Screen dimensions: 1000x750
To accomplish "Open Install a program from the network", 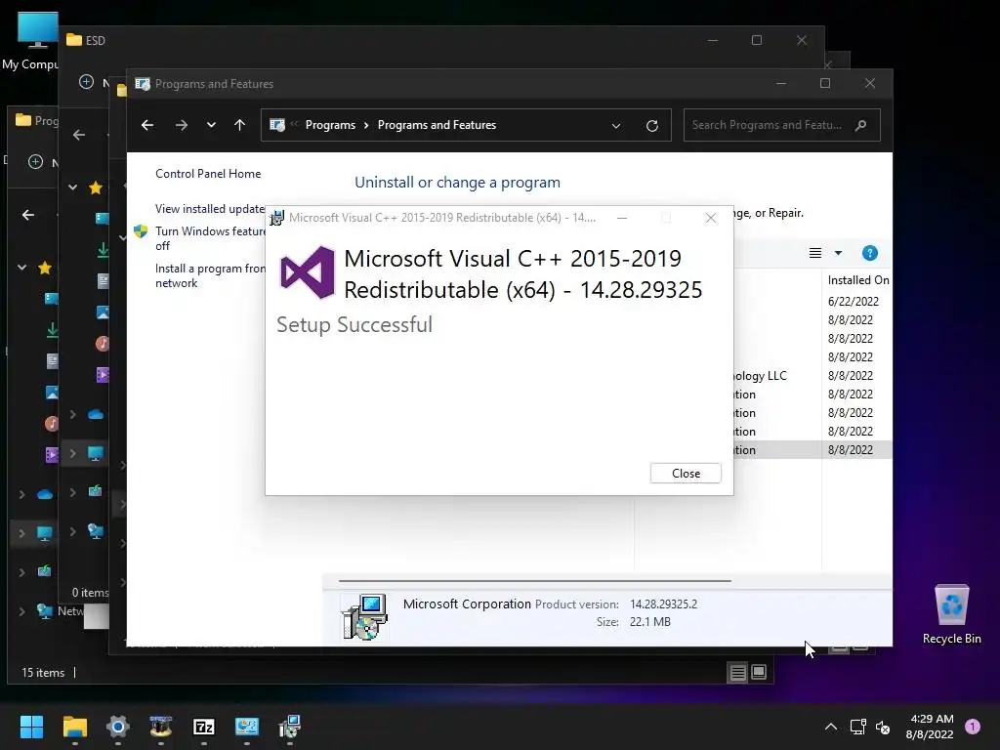I will [210, 275].
